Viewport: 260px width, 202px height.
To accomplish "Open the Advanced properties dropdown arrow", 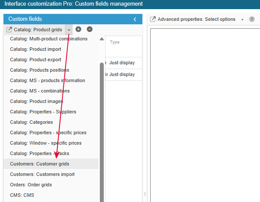I will 242,20.
